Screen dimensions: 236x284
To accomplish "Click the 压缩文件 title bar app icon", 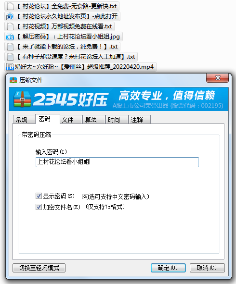I will click(x=13, y=80).
